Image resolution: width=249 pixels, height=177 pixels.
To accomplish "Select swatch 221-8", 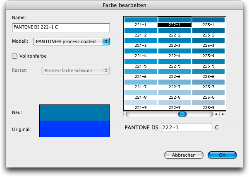I will click(x=141, y=95).
